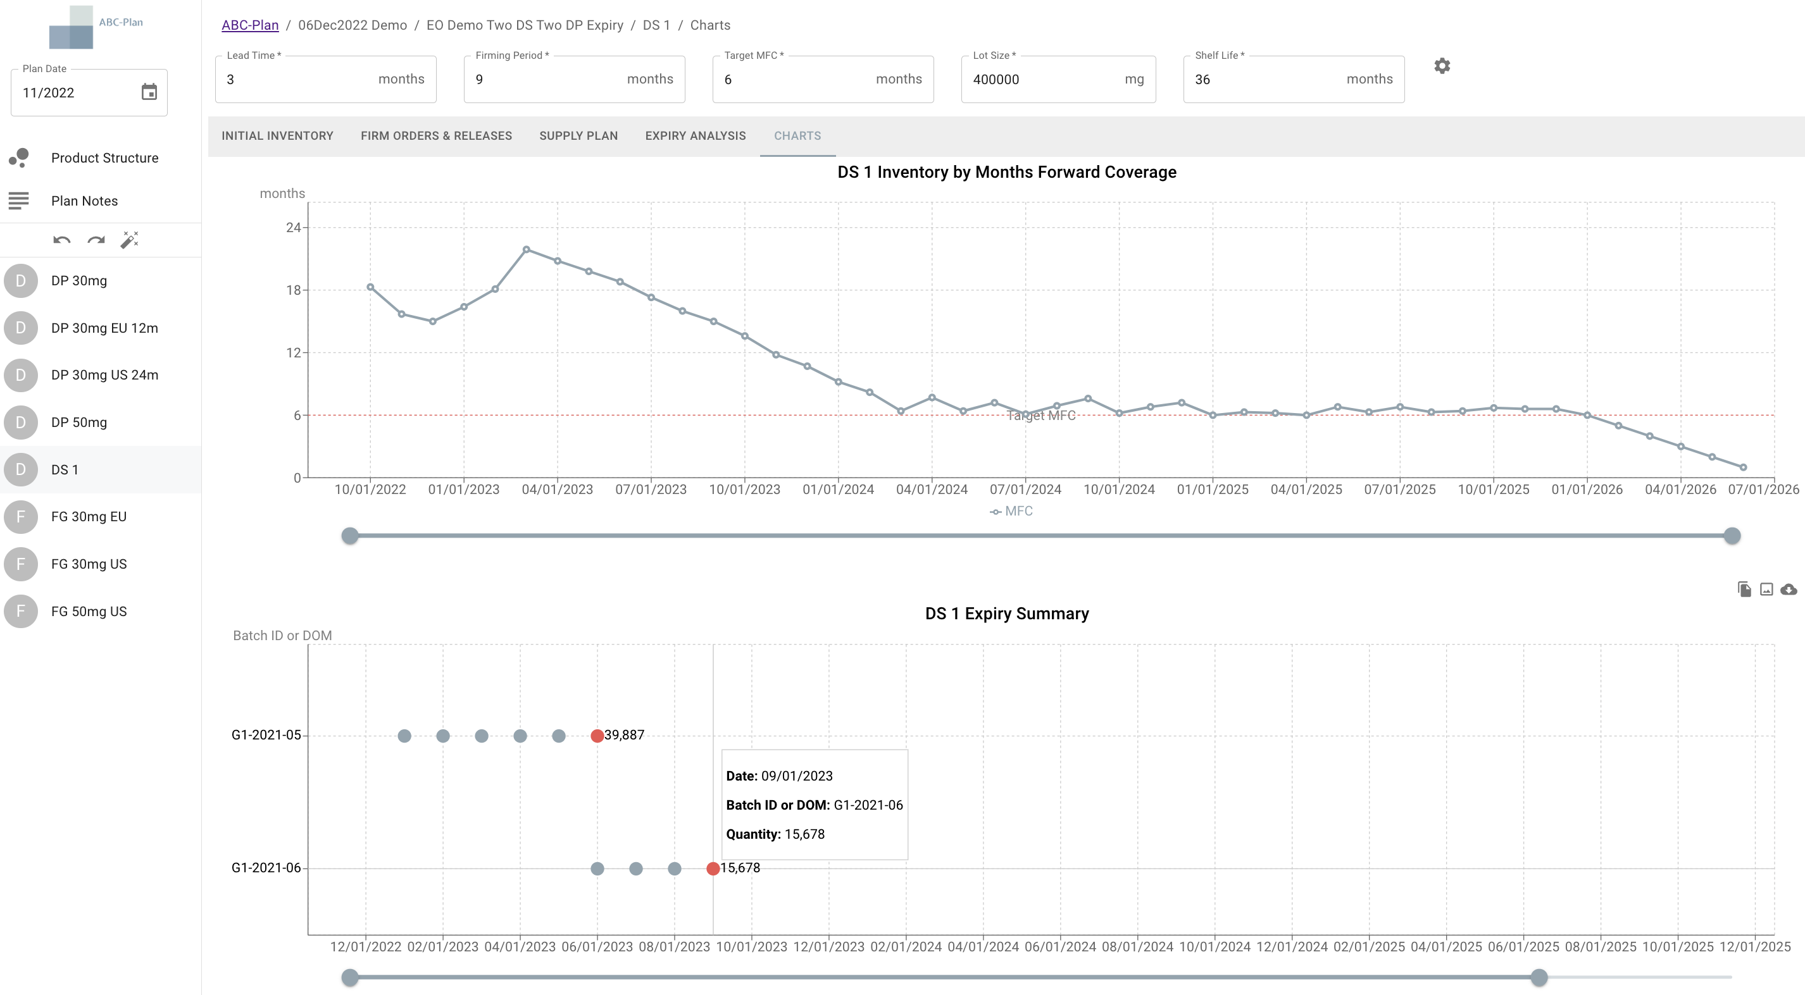The image size is (1805, 995).
Task: Click the ABC-Plan breadcrumb link
Action: pyautogui.click(x=249, y=25)
